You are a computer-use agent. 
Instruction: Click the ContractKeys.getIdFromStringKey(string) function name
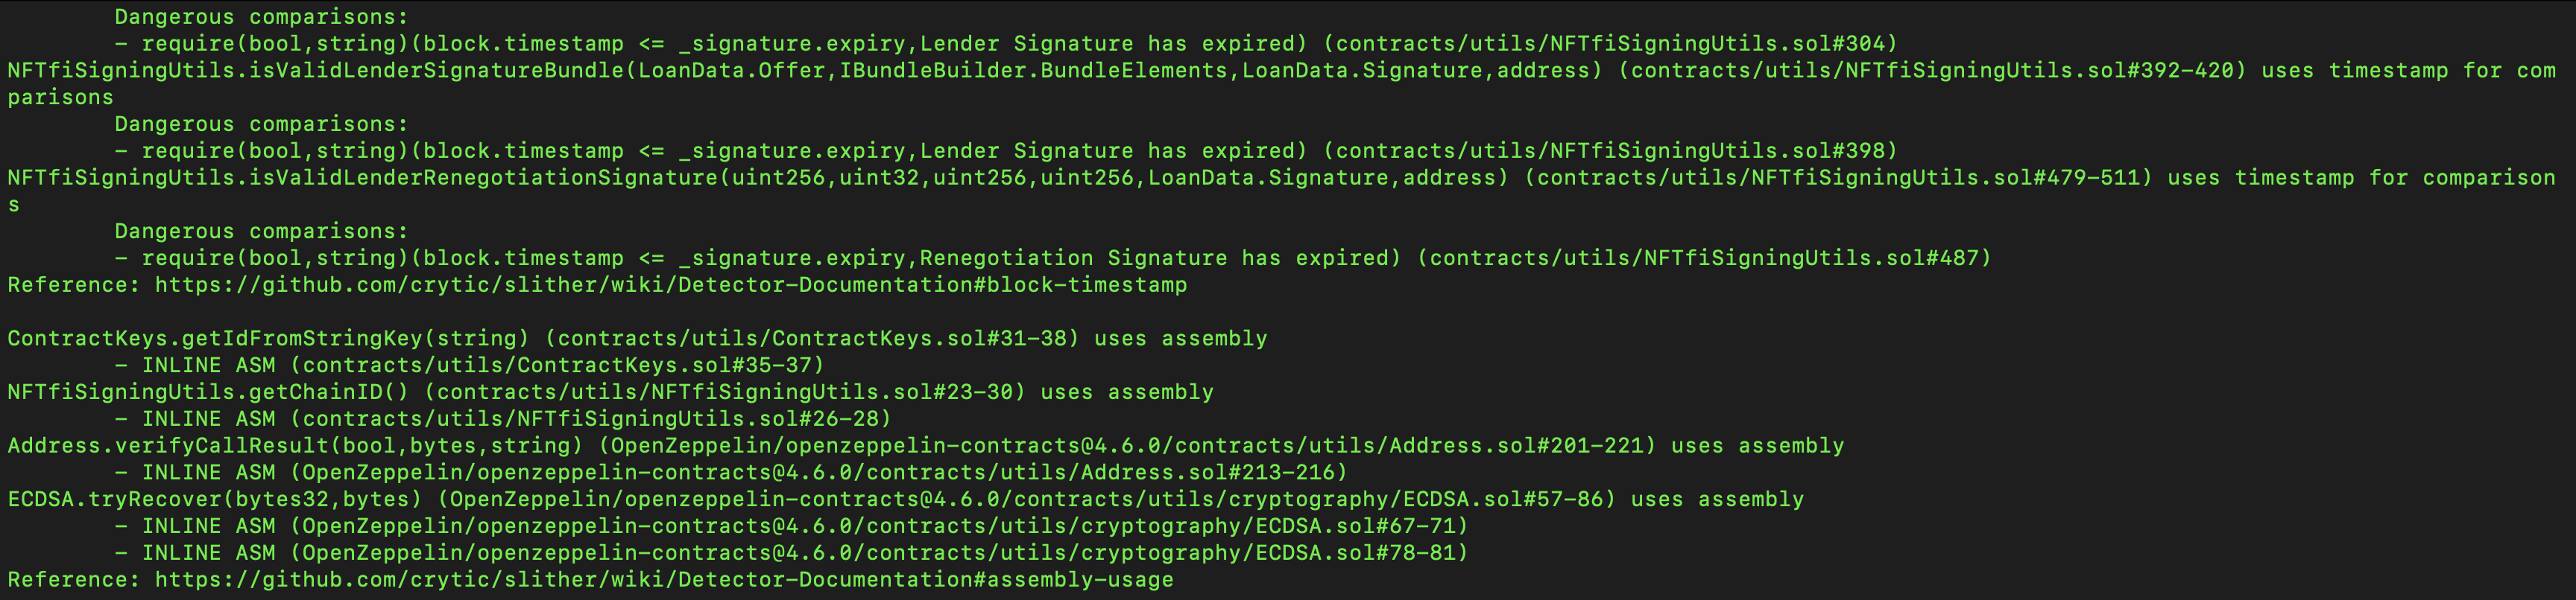(x=268, y=339)
